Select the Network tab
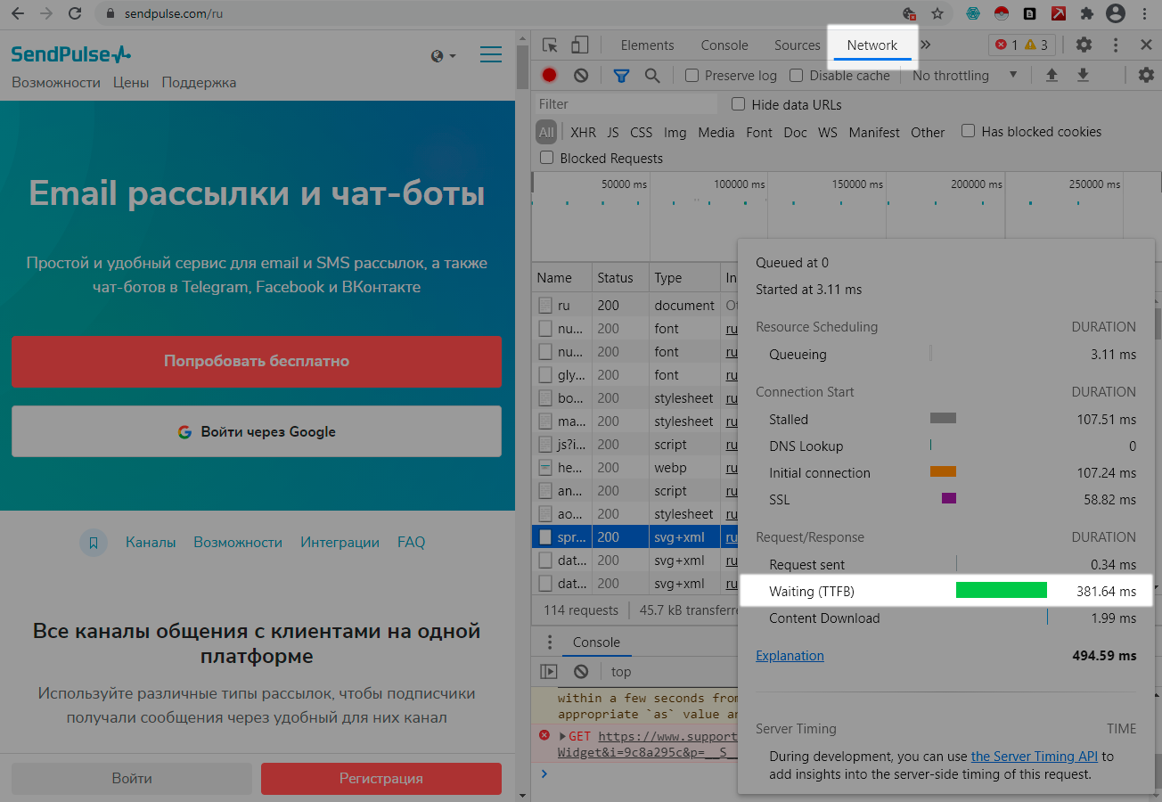 [872, 45]
